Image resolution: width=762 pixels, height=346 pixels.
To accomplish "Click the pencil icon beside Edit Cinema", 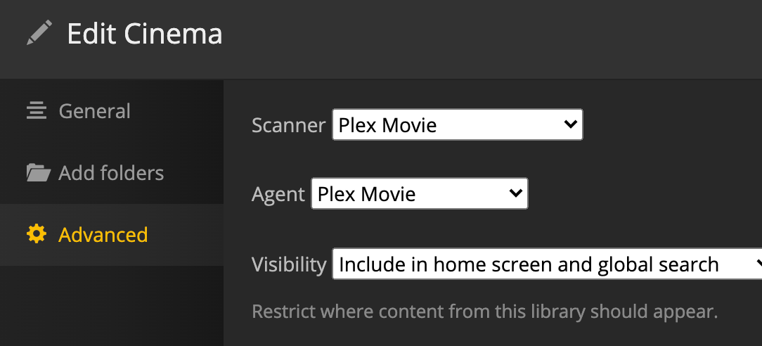I will pyautogui.click(x=39, y=33).
